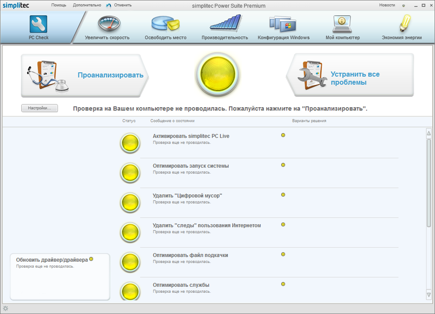Click the pie chart disk icon

pos(166,23)
